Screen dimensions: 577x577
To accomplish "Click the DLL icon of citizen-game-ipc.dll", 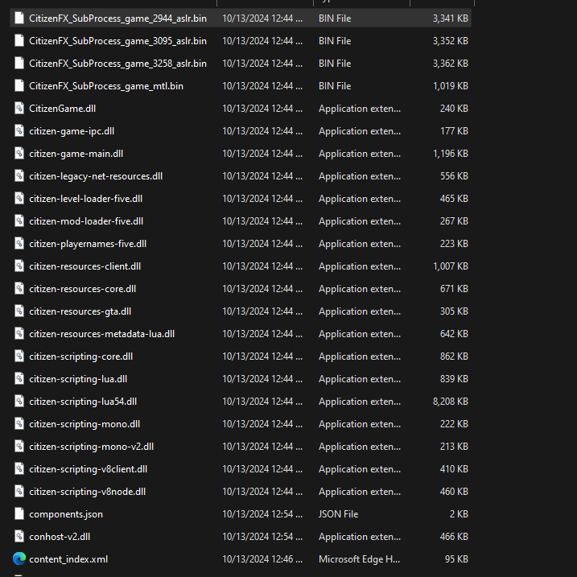I will coord(19,130).
